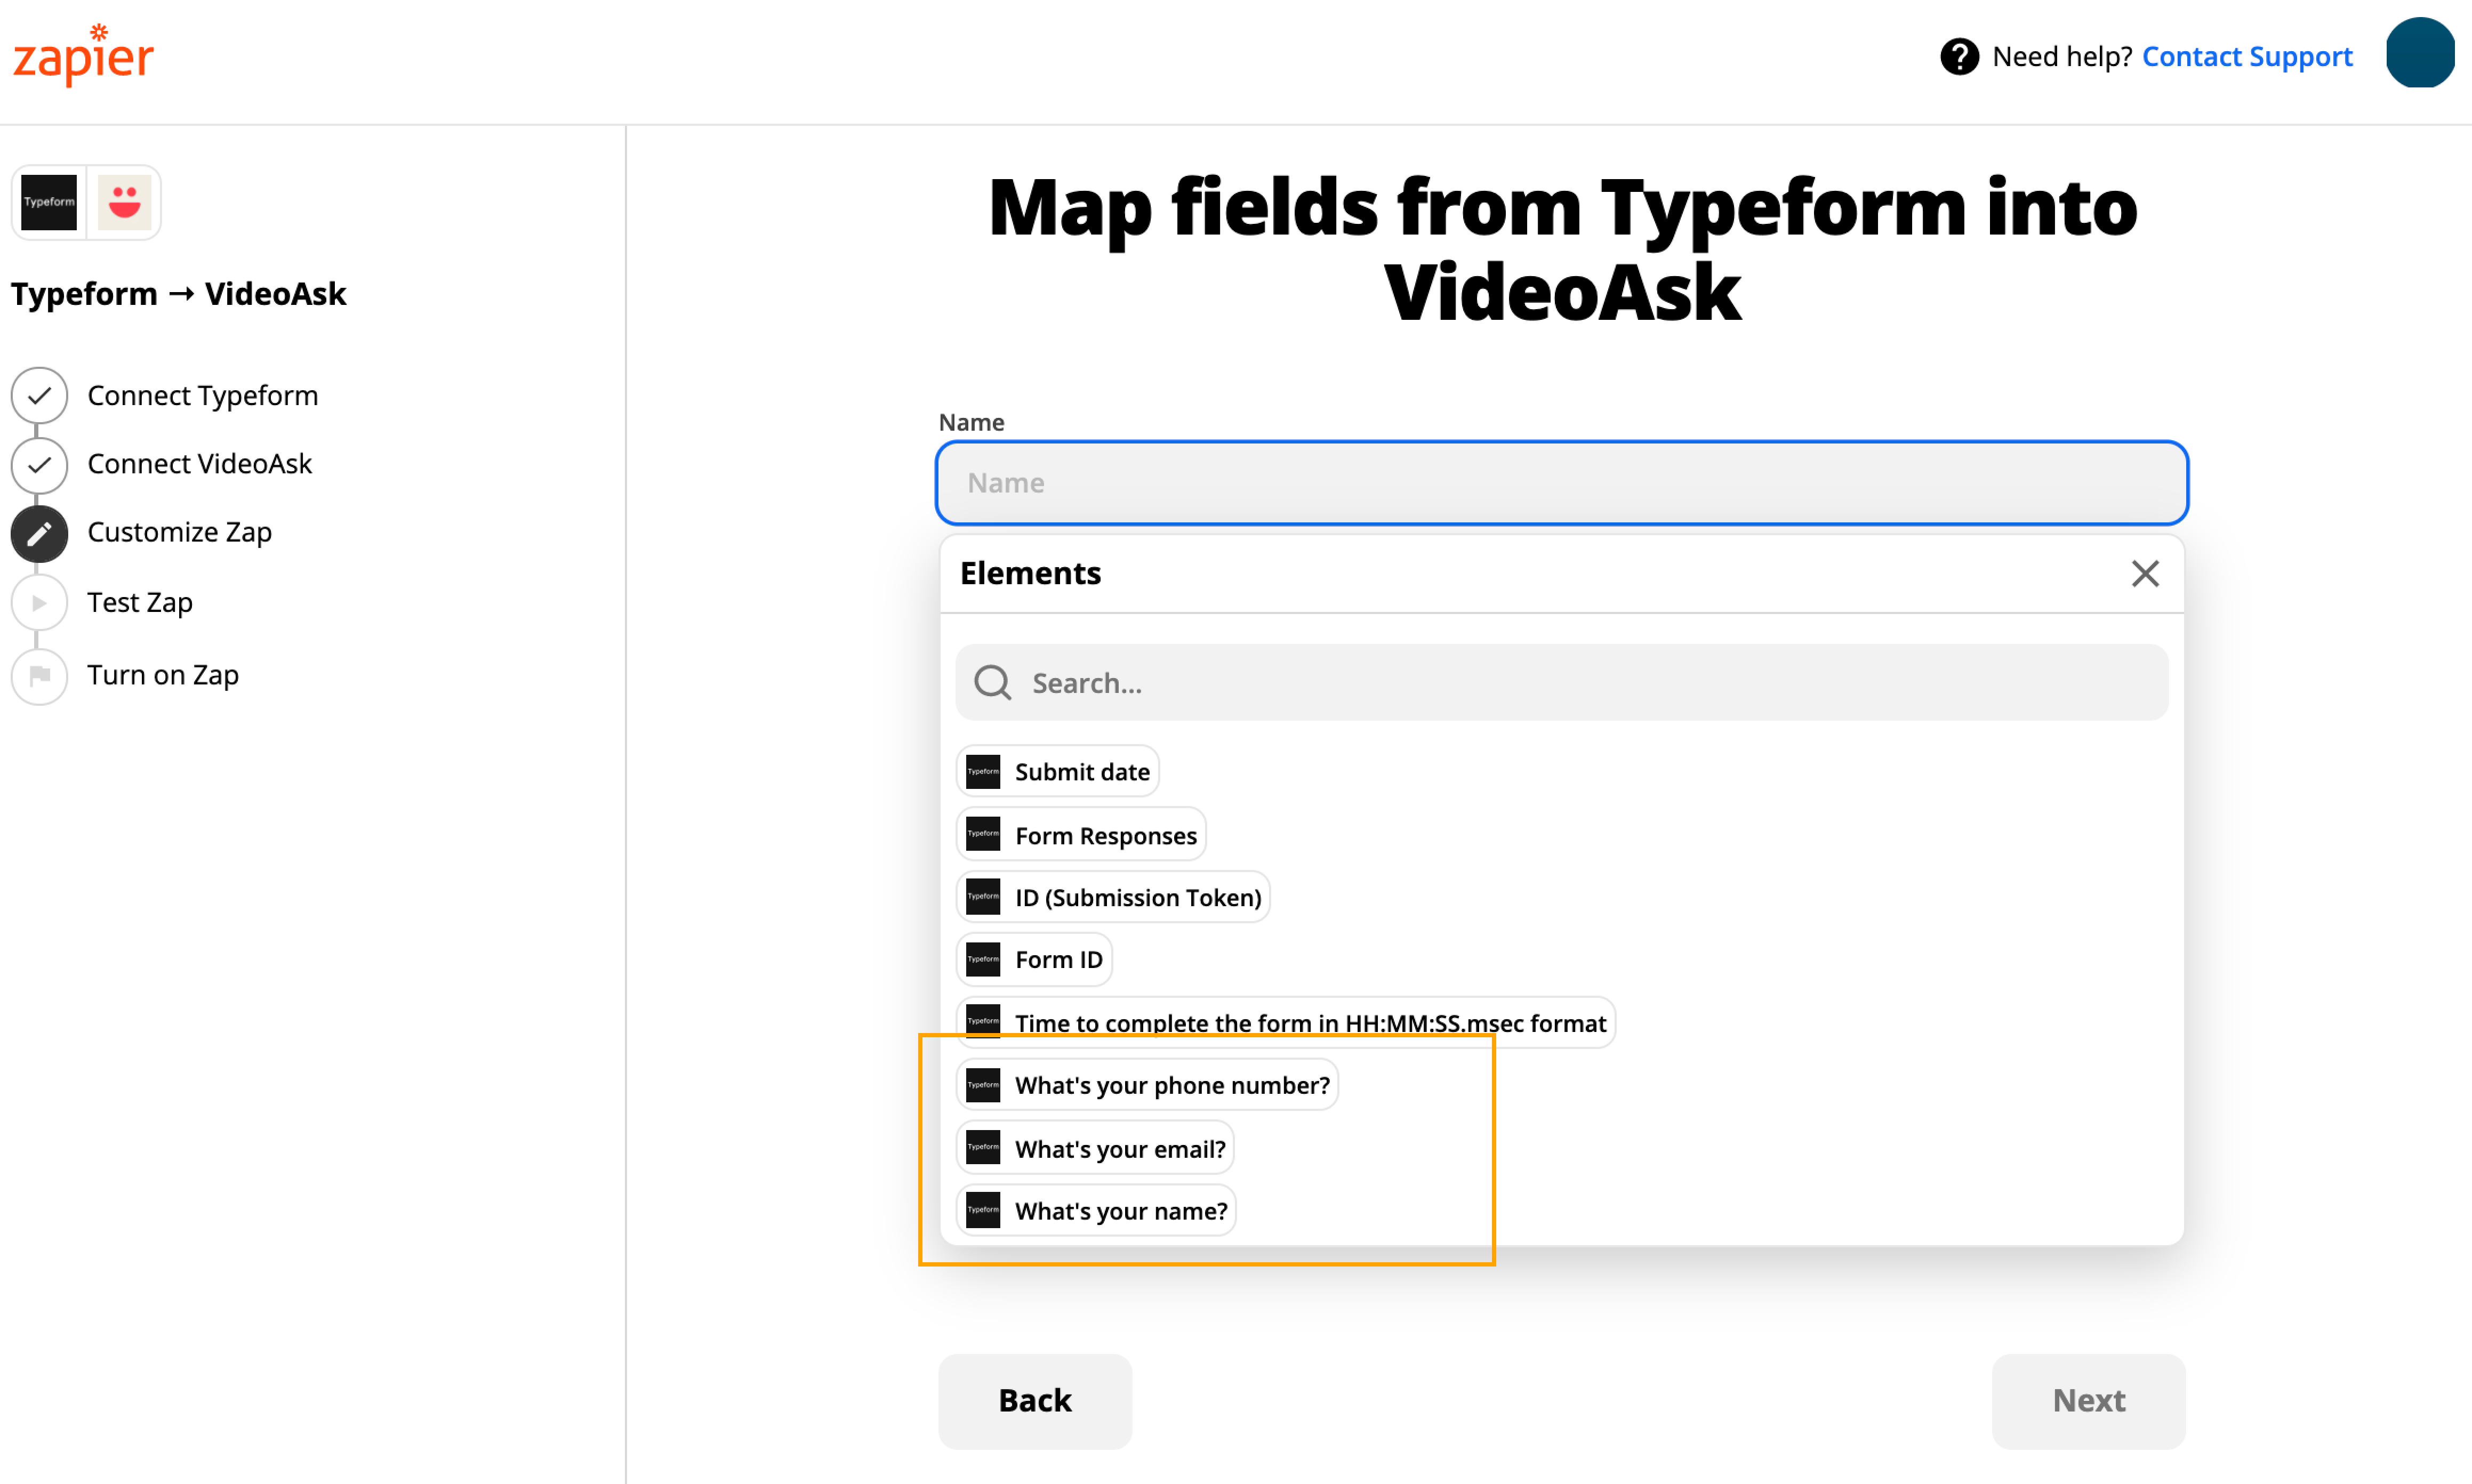The image size is (2472, 1484).
Task: Choose What's your name? element
Action: (x=1096, y=1211)
